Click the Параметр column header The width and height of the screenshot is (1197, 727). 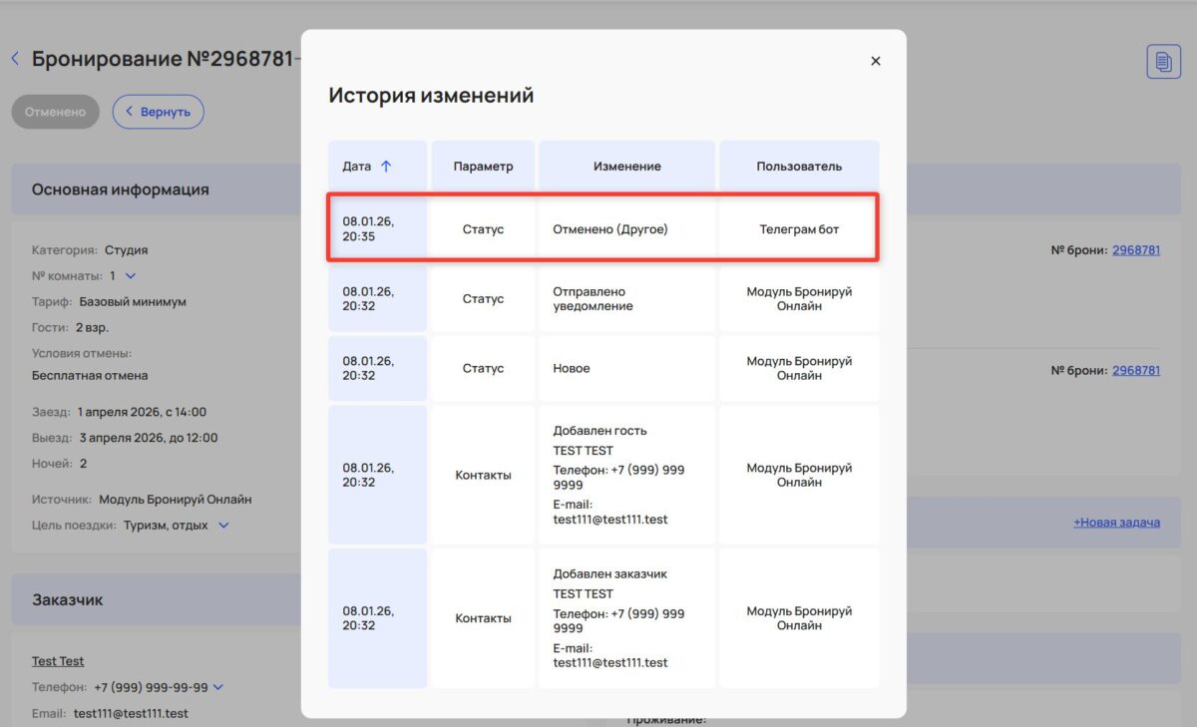pyautogui.click(x=483, y=167)
